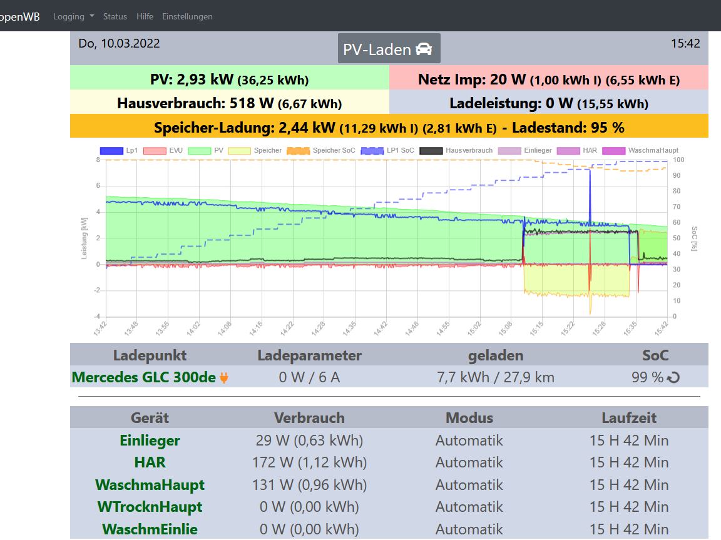Toggle WaschmaHaupt legend color swatch
This screenshot has height=540, width=721.
point(616,151)
